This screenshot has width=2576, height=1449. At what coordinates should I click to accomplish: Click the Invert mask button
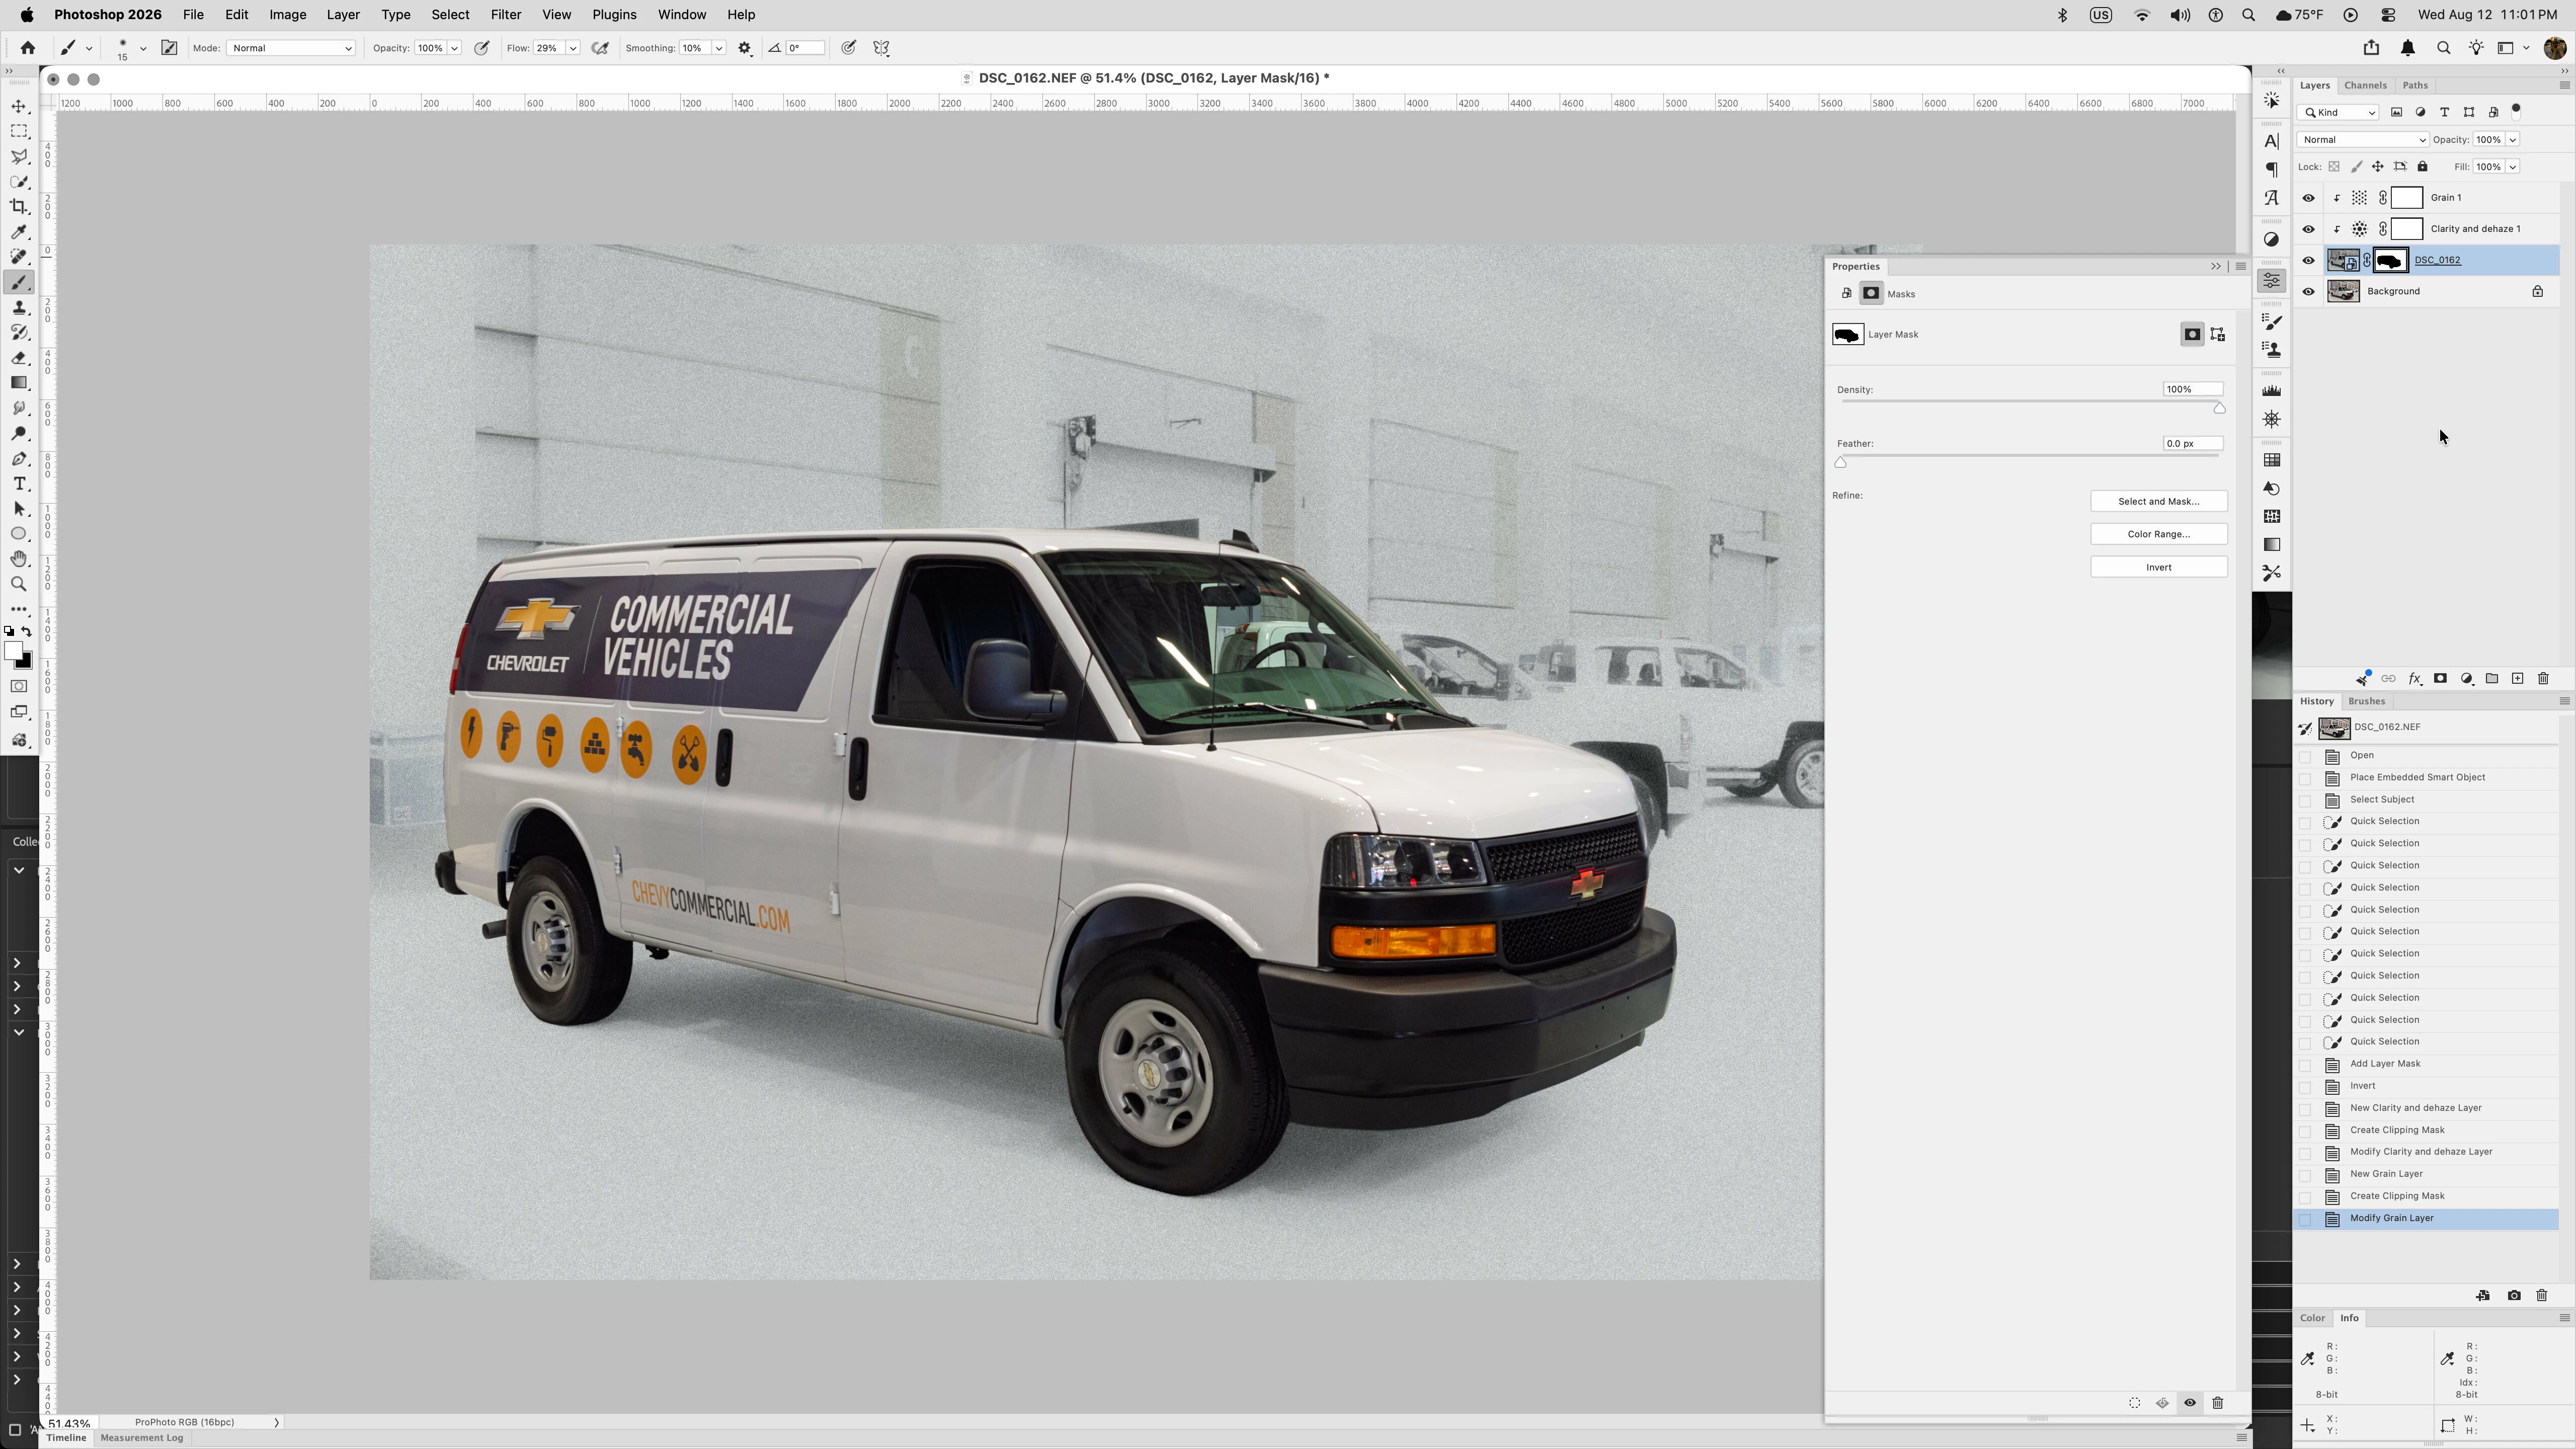(x=2158, y=567)
